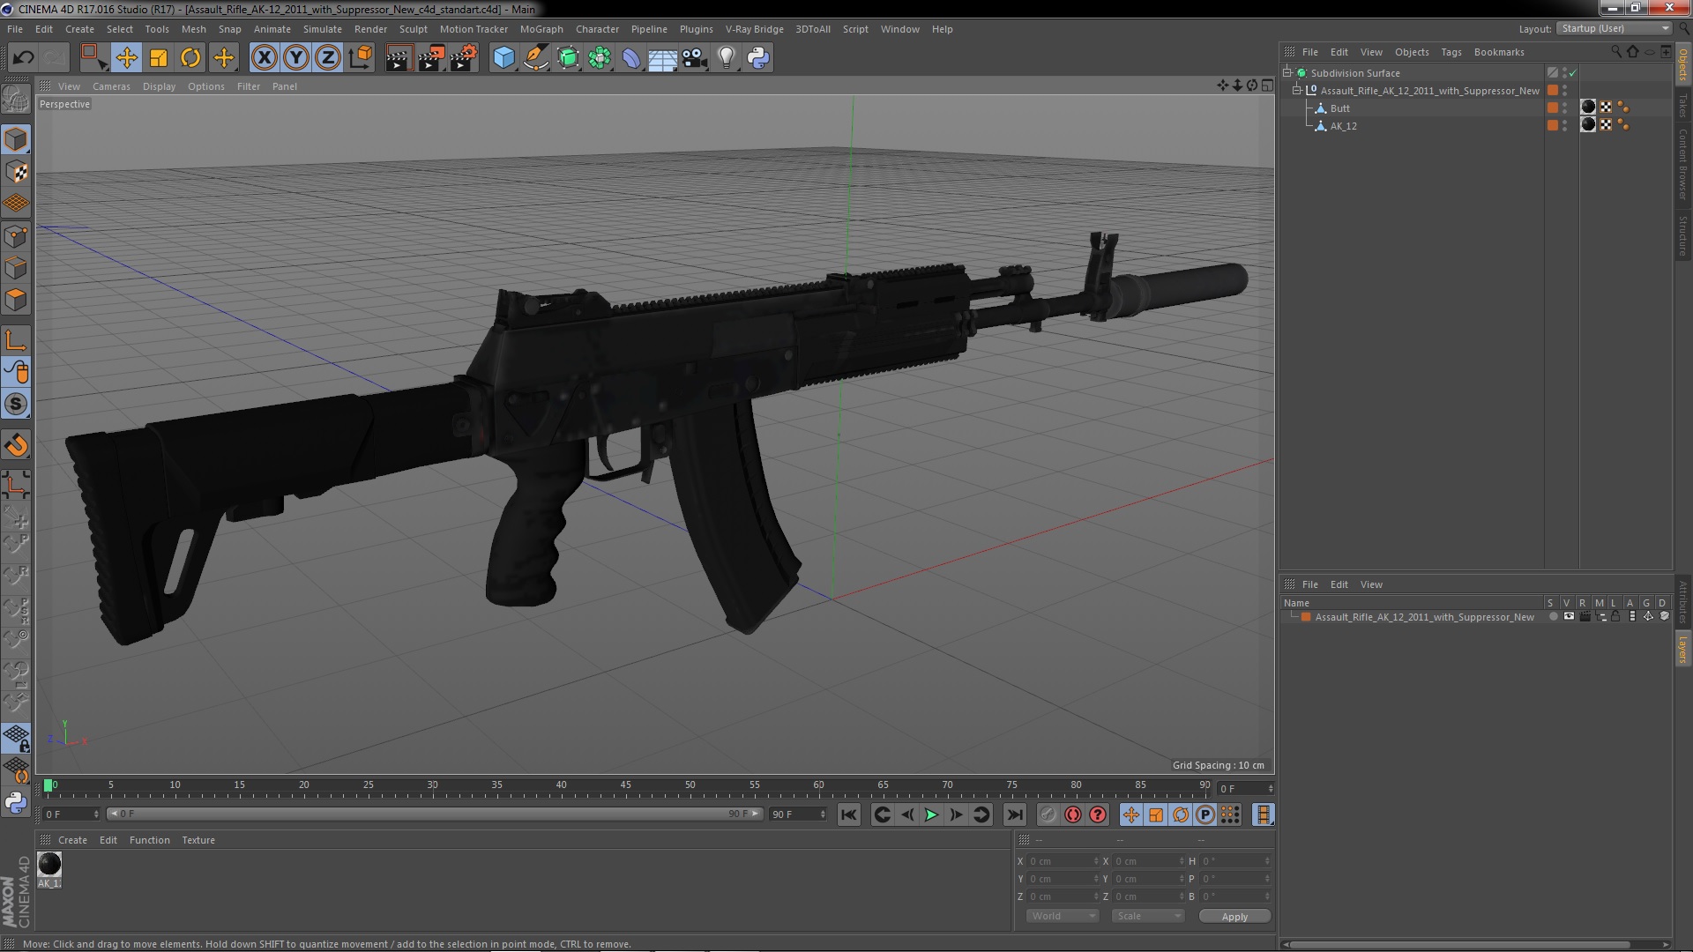Click the Light object icon
Screen dimensions: 1693x952
pos(726,58)
